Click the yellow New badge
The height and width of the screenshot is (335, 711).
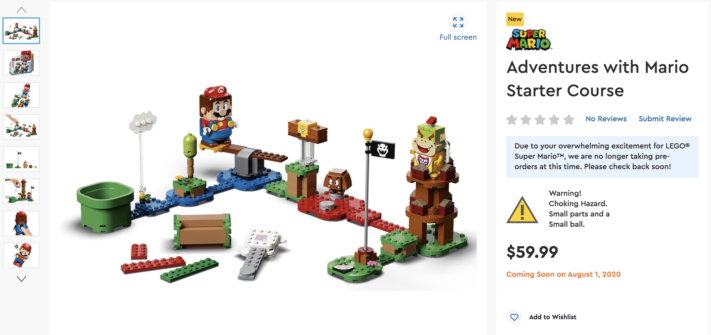point(514,19)
